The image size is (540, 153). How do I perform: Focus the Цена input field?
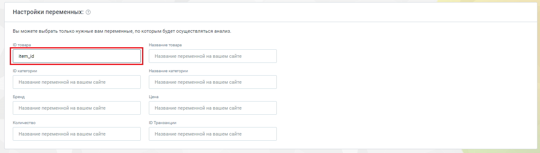click(x=213, y=108)
